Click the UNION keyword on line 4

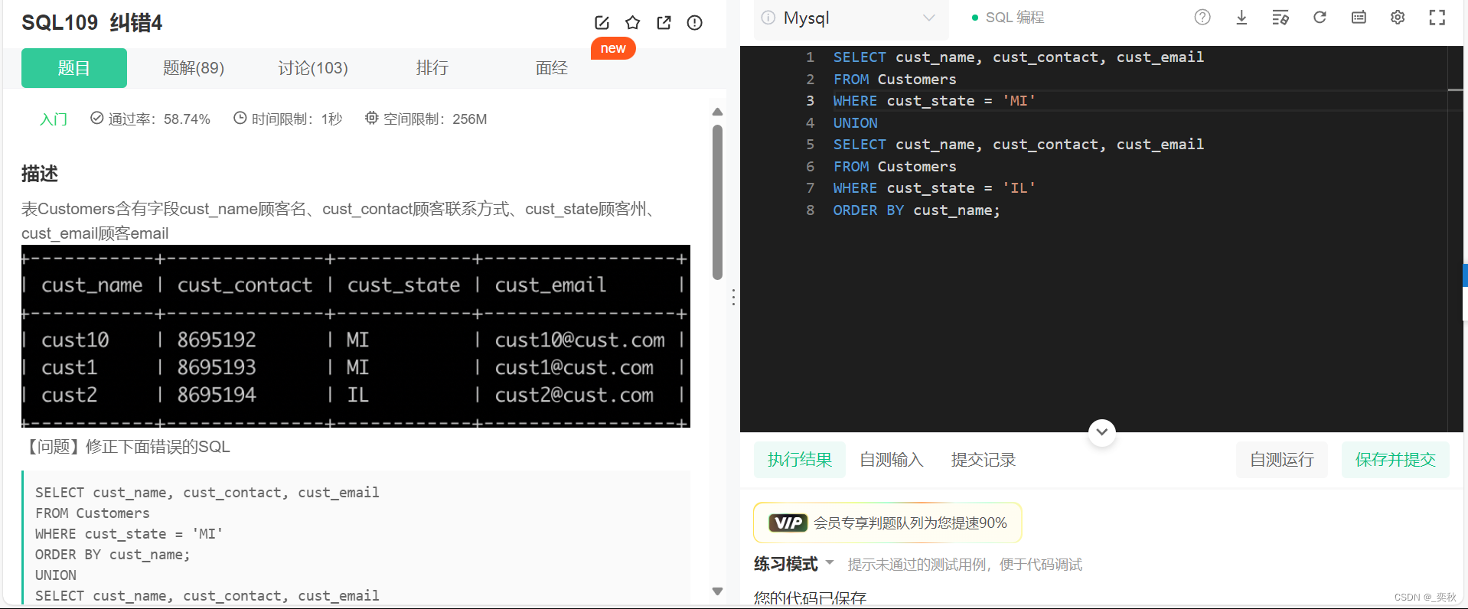(x=855, y=123)
